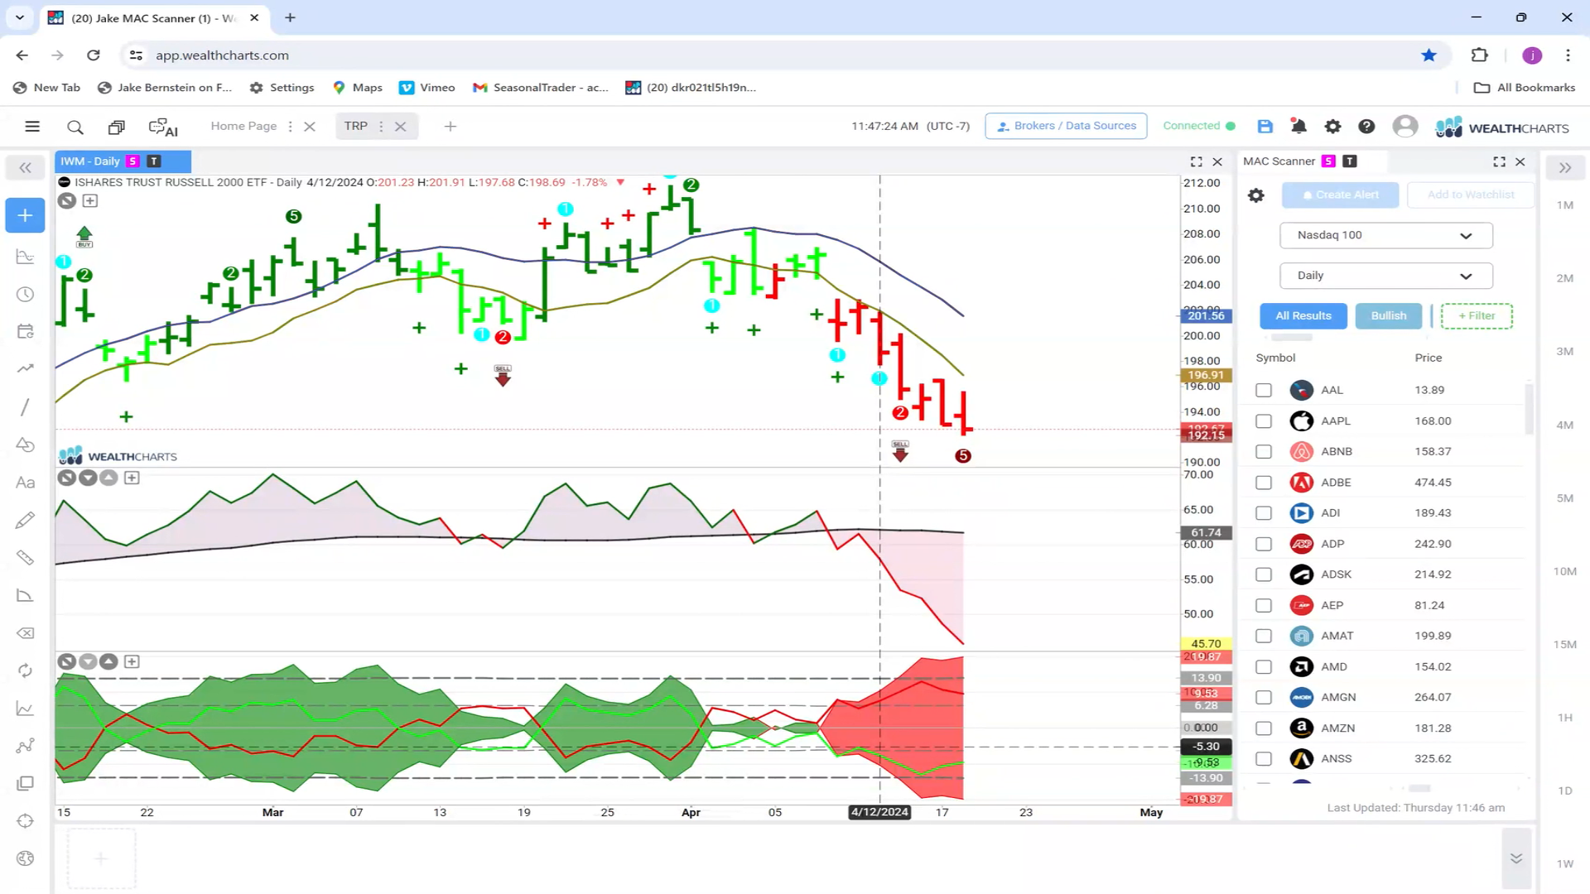Expand the browser tab list chevron
The width and height of the screenshot is (1590, 894).
pos(20,17)
